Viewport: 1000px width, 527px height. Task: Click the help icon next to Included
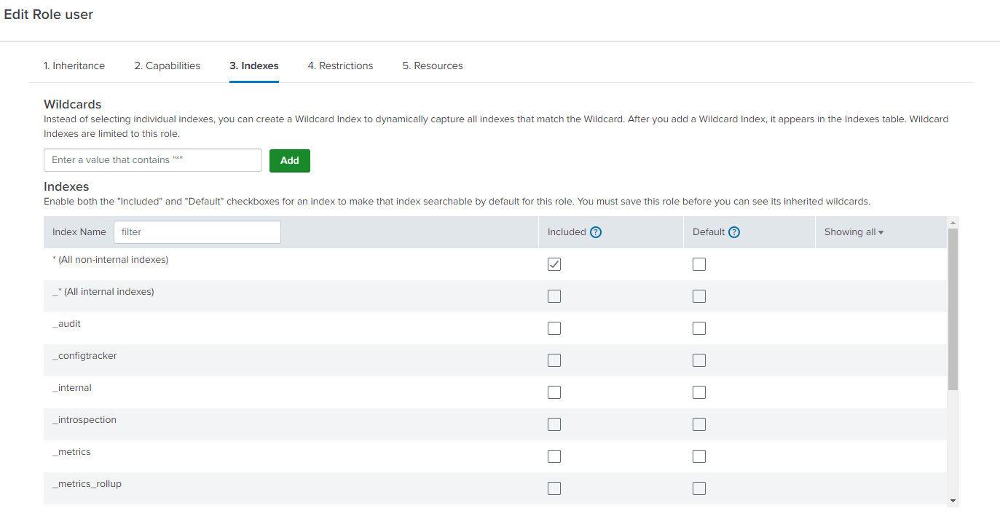pyautogui.click(x=596, y=232)
